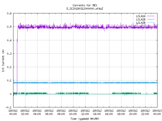The width and height of the screenshot is (162, 121).
Task: Click the chart title 'Currents for MEX'
Action: [x=85, y=5]
